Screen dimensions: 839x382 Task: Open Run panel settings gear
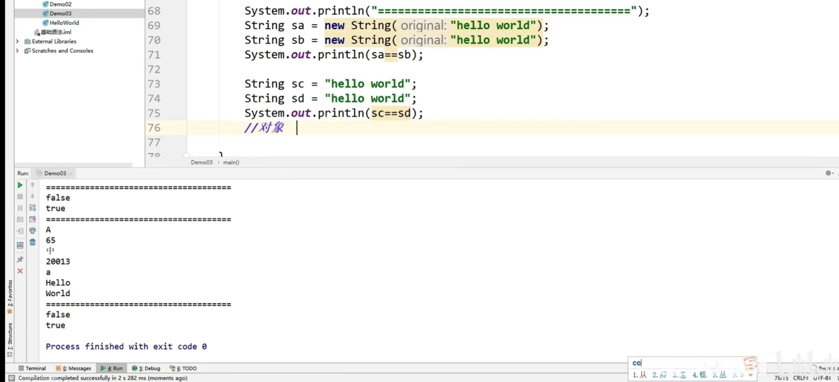pyautogui.click(x=828, y=173)
